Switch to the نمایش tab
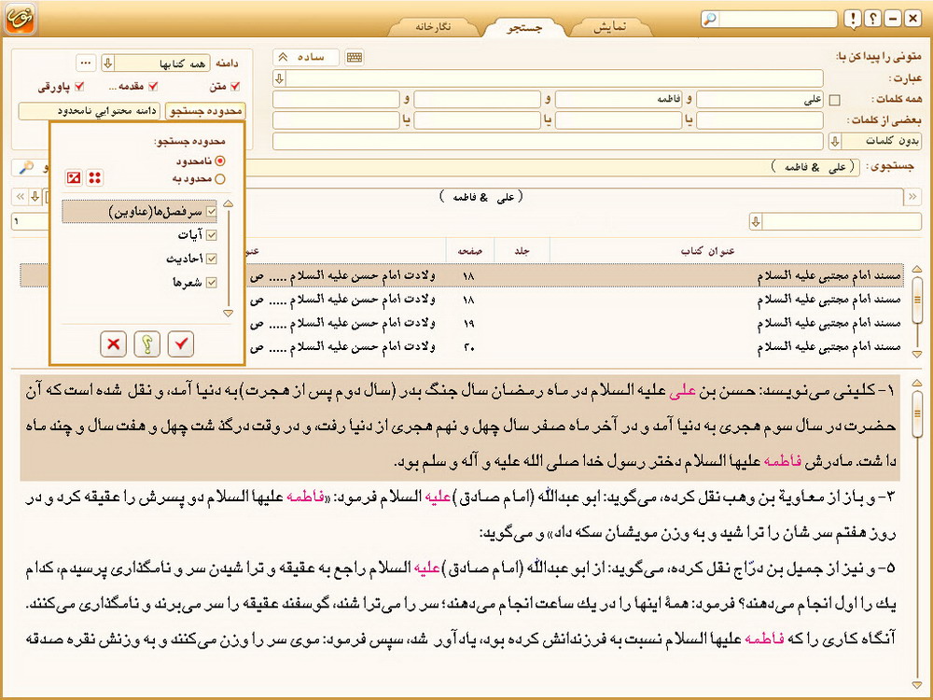 coord(610,27)
